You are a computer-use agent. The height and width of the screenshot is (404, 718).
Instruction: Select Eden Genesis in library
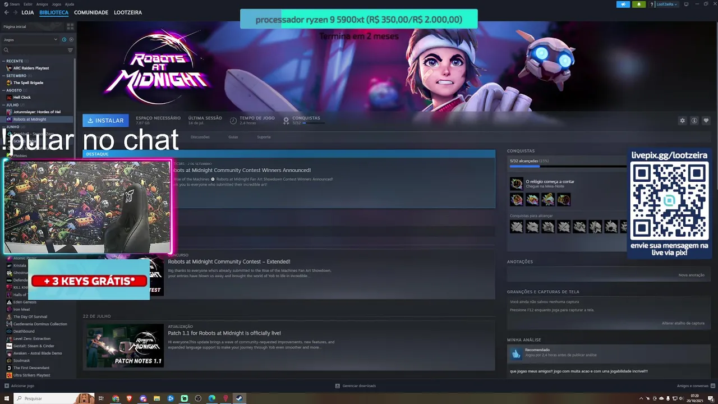click(x=25, y=302)
